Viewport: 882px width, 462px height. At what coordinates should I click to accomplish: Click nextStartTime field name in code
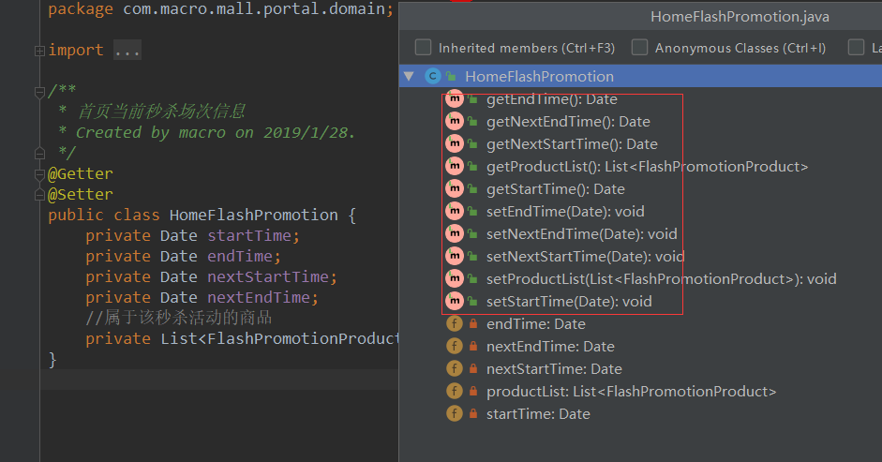point(268,276)
